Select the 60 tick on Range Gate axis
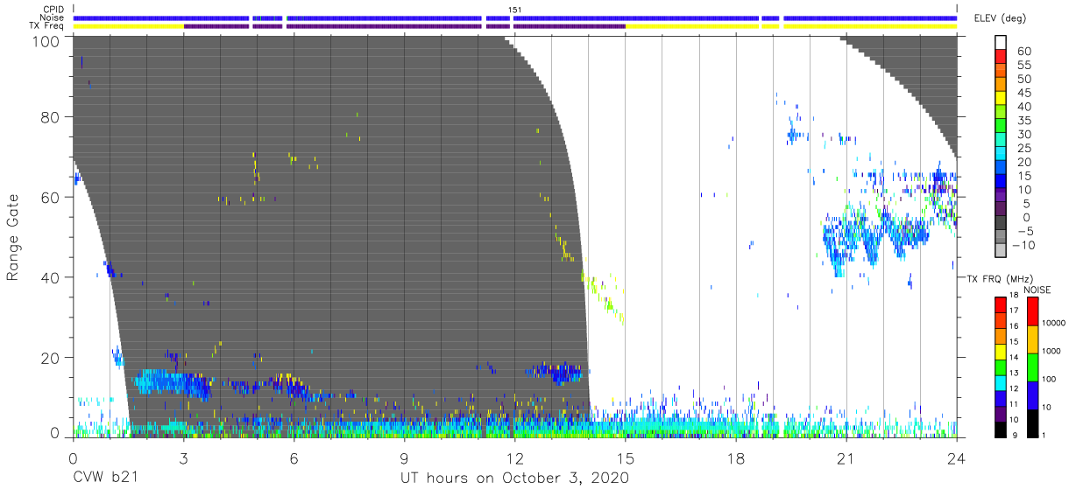 coord(52,197)
